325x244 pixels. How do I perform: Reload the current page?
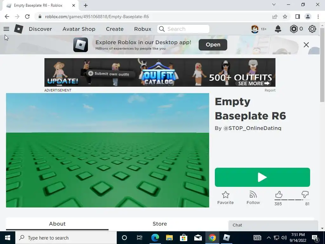coord(27,17)
